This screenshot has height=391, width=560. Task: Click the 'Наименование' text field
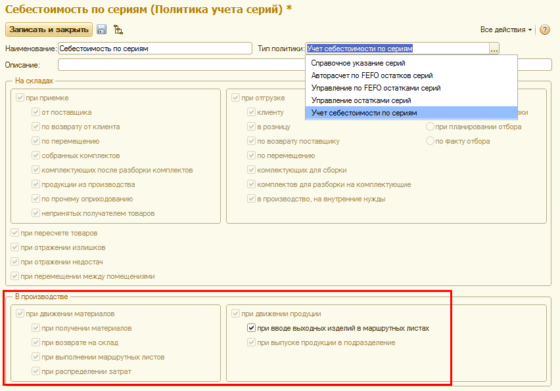click(x=155, y=49)
